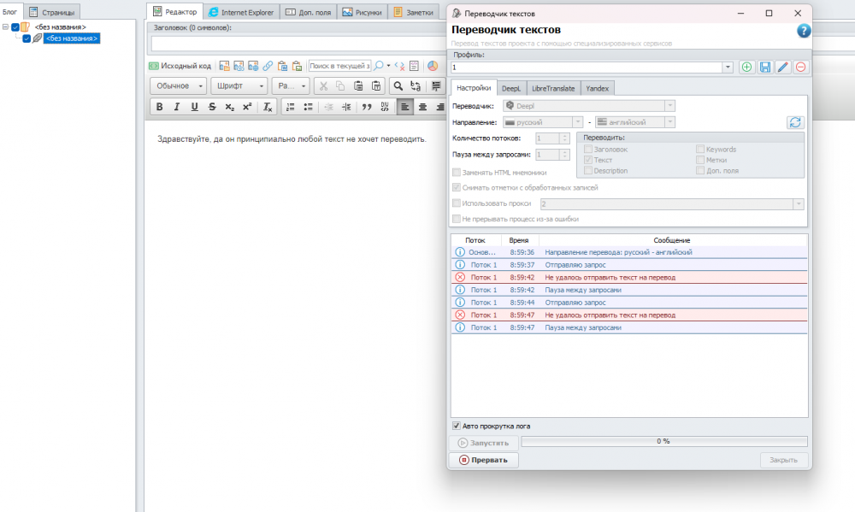
Task: Save the current profile with the floppy disk icon
Action: [765, 67]
